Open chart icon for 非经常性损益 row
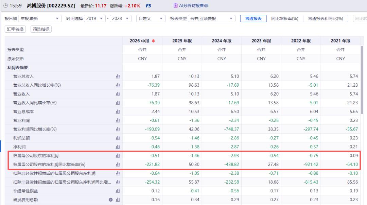367x205 pixels. pyautogui.click(x=118, y=191)
